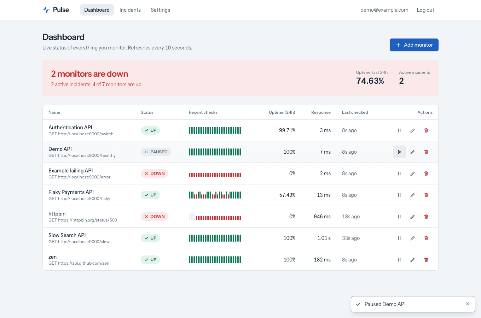This screenshot has height=318, width=481.
Task: Click the httpbin DOWN status badge
Action: pos(155,217)
